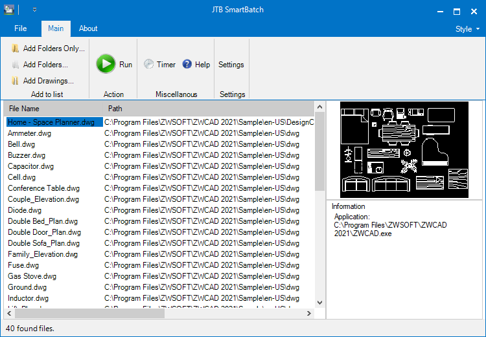Click the path cell of Fuse.dwg

[202, 265]
